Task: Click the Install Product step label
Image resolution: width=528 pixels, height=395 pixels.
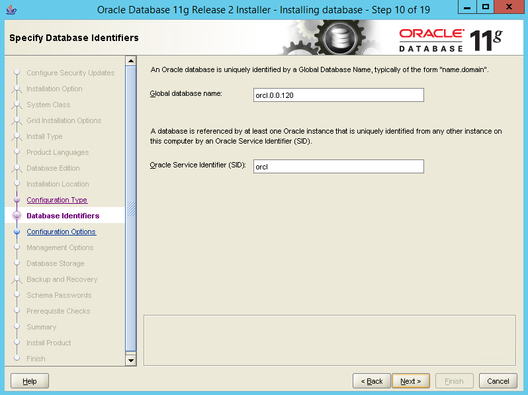Action: coord(49,343)
